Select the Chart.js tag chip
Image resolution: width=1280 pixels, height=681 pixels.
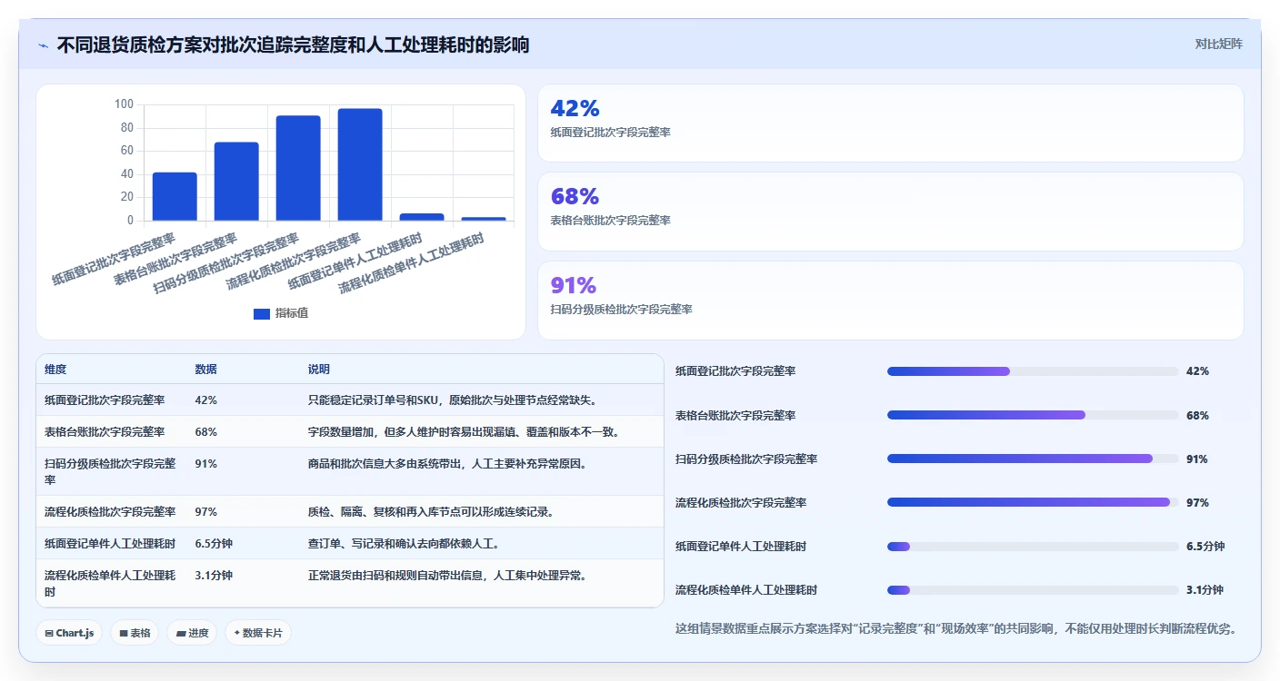[x=69, y=633]
